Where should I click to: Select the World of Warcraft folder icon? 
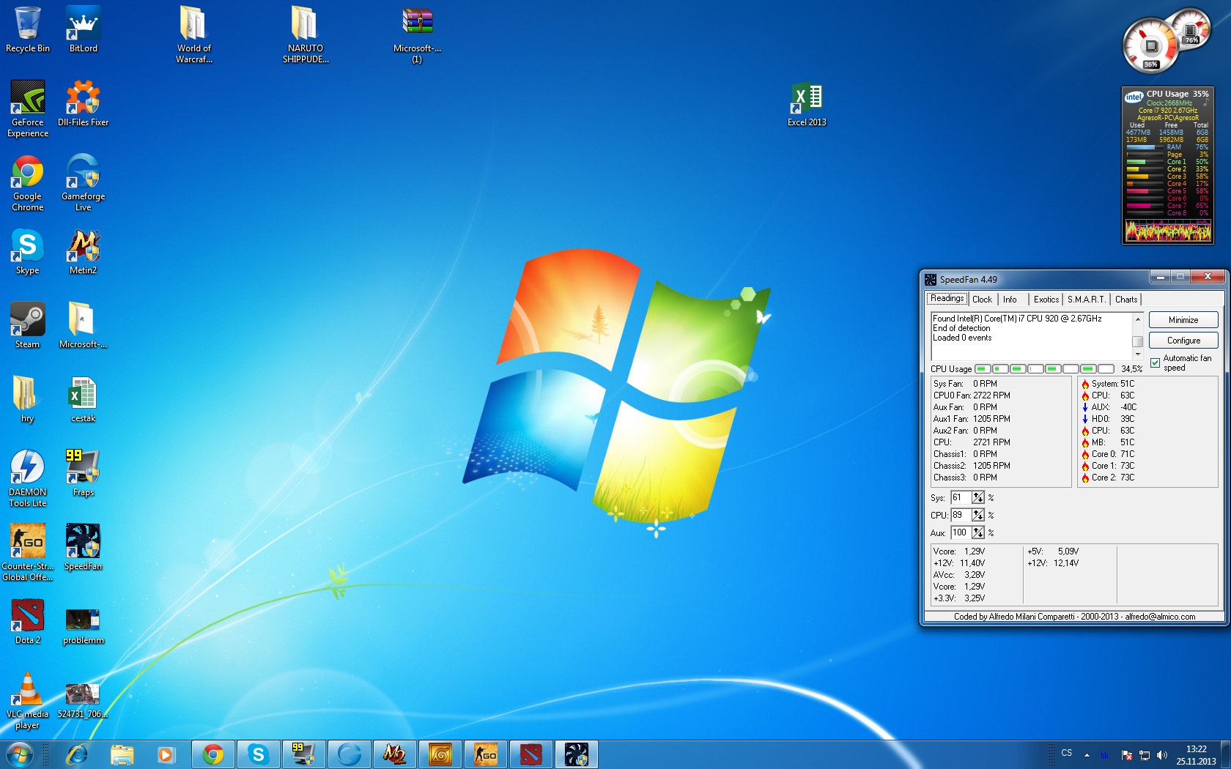pyautogui.click(x=194, y=34)
